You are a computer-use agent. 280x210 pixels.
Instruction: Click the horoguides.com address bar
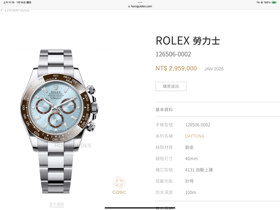click(x=140, y=6)
